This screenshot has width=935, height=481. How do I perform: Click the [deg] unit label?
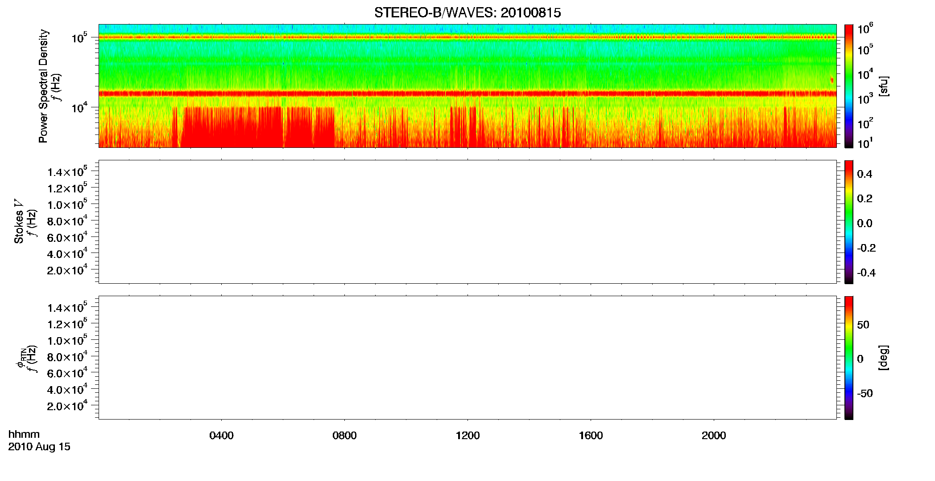[x=884, y=358]
